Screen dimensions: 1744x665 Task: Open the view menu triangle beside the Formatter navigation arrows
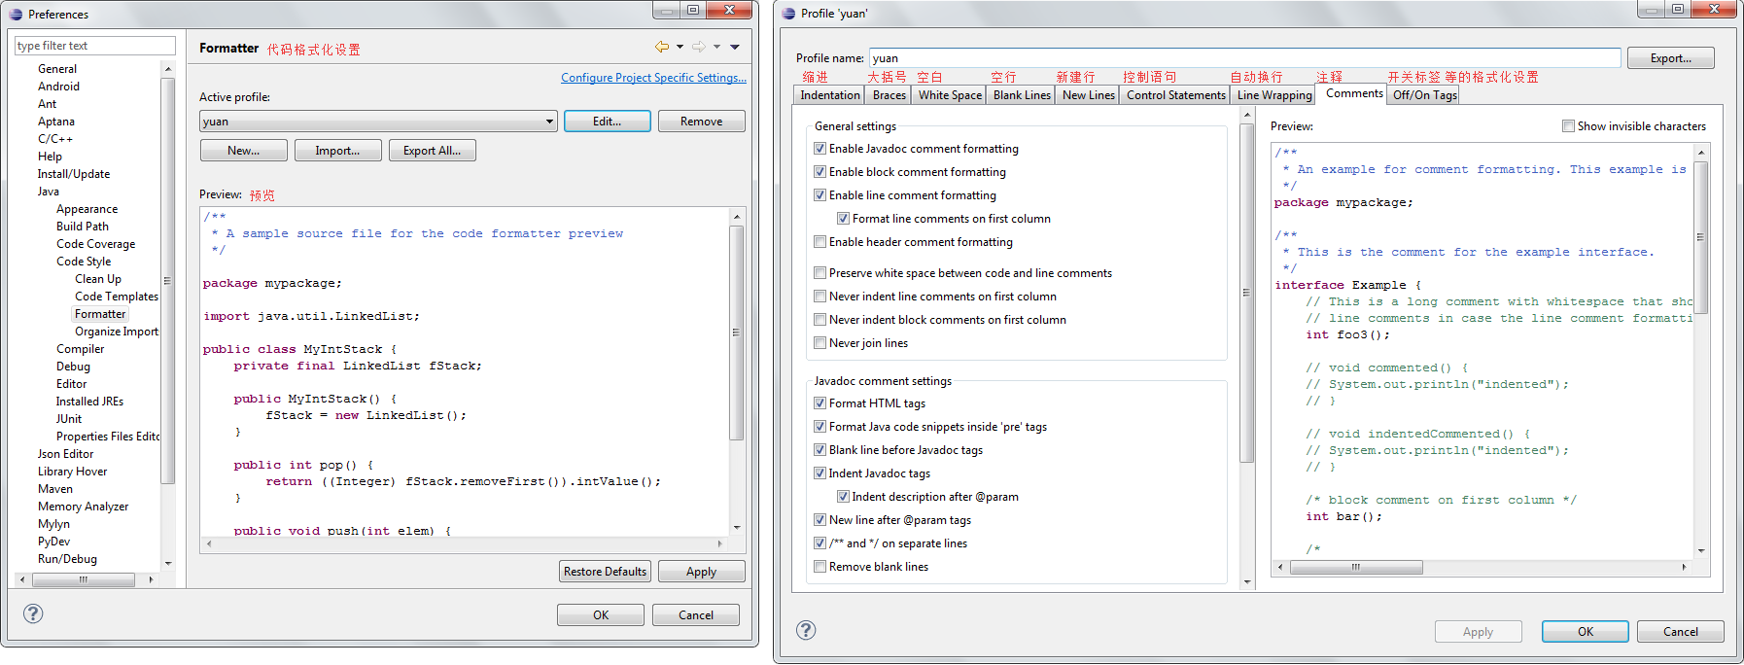pyautogui.click(x=735, y=47)
